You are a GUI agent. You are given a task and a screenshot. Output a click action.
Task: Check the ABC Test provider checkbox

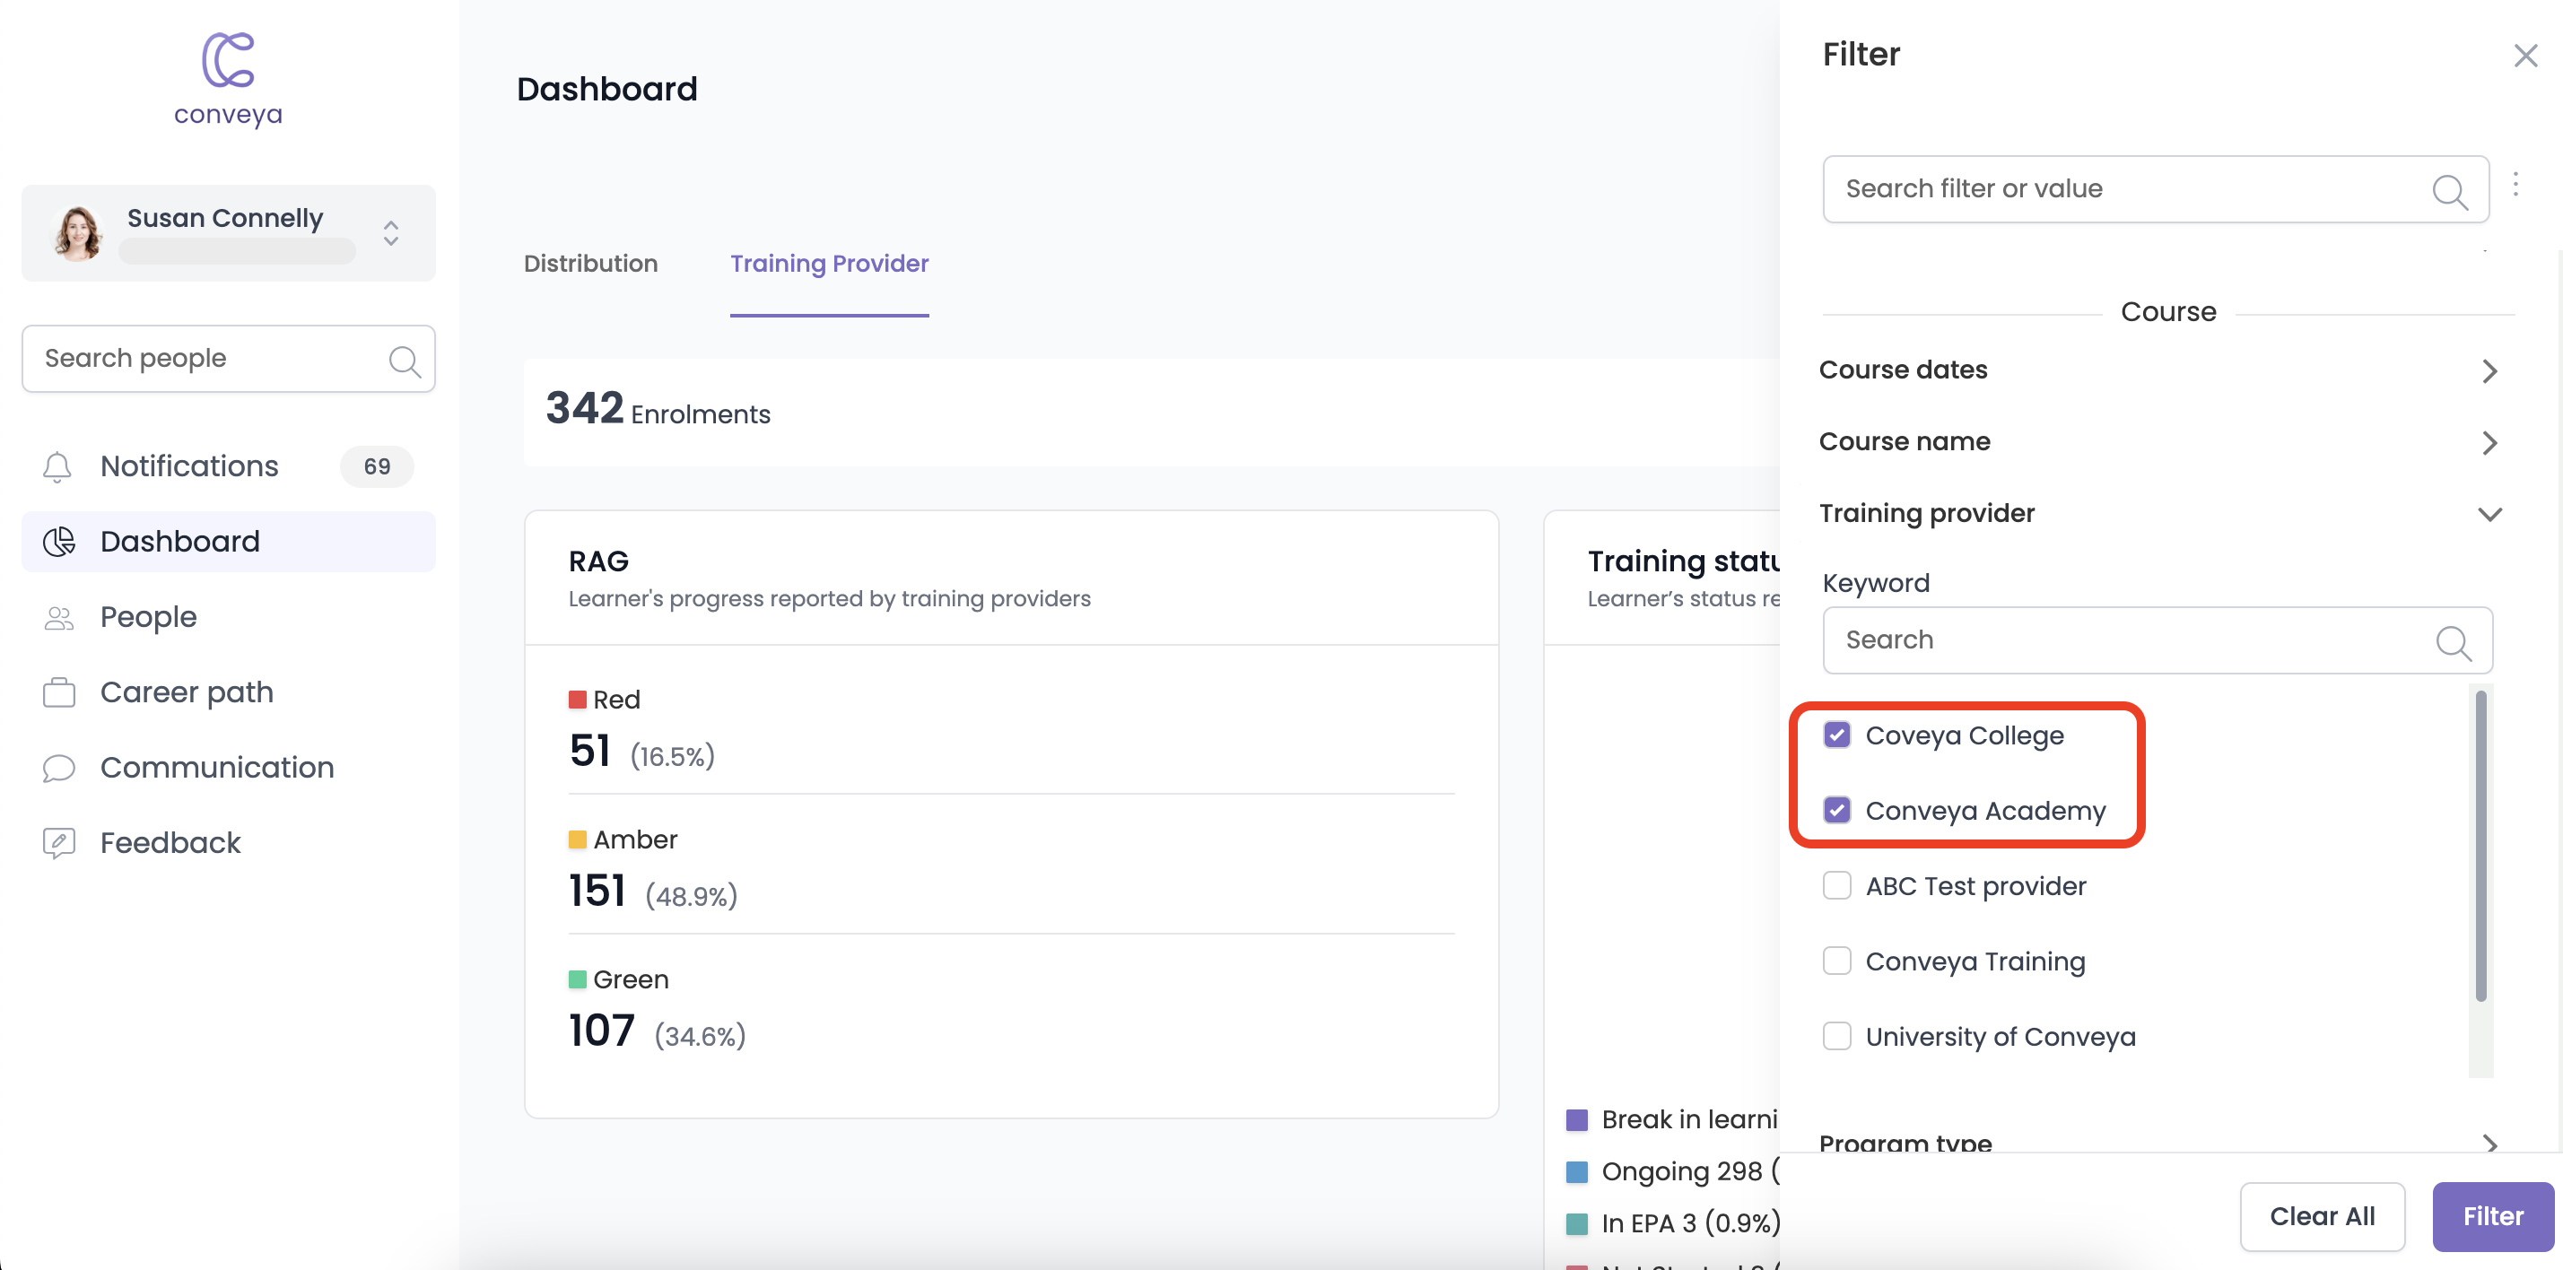[x=1836, y=885]
